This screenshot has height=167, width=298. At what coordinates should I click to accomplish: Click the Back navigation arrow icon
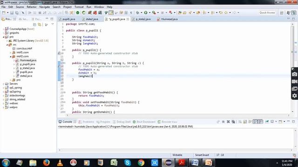[226, 13]
